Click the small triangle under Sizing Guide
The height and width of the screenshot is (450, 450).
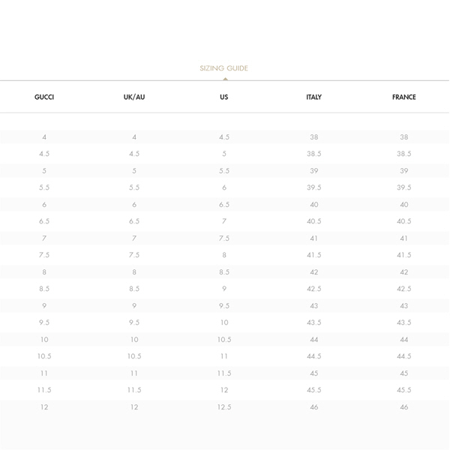pyautogui.click(x=224, y=78)
